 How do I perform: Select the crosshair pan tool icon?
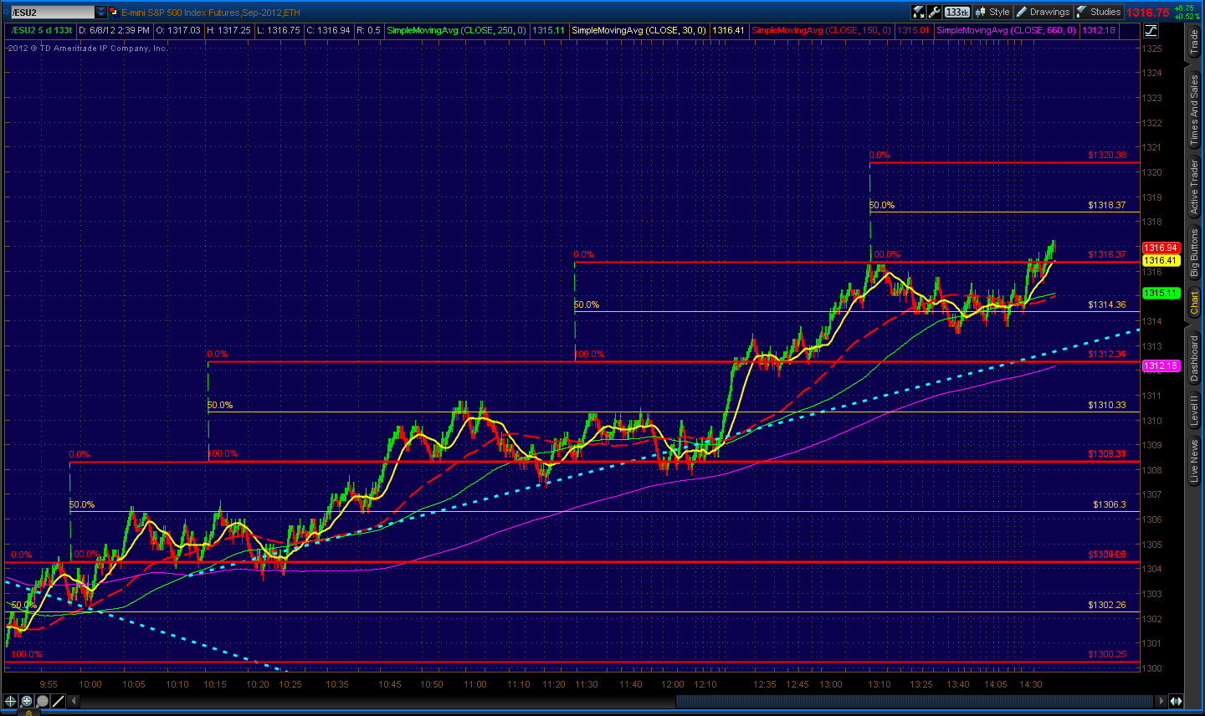(x=10, y=701)
